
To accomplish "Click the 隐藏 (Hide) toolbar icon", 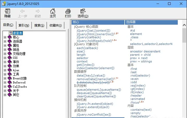I will pyautogui.click(x=7, y=11).
